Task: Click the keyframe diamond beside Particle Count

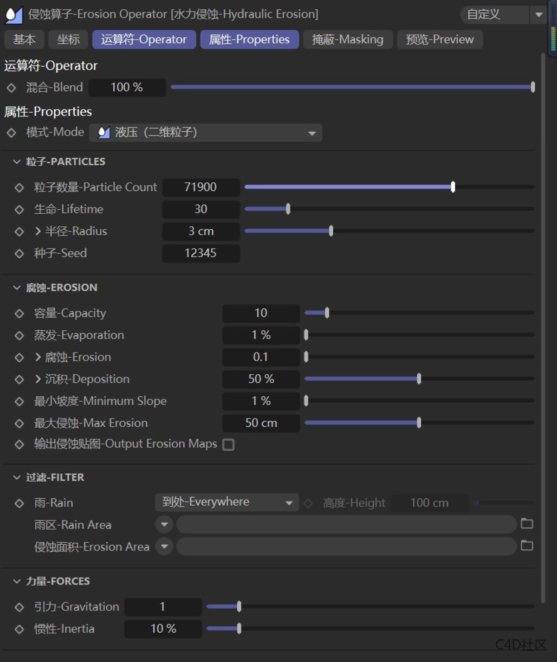Action: click(19, 187)
